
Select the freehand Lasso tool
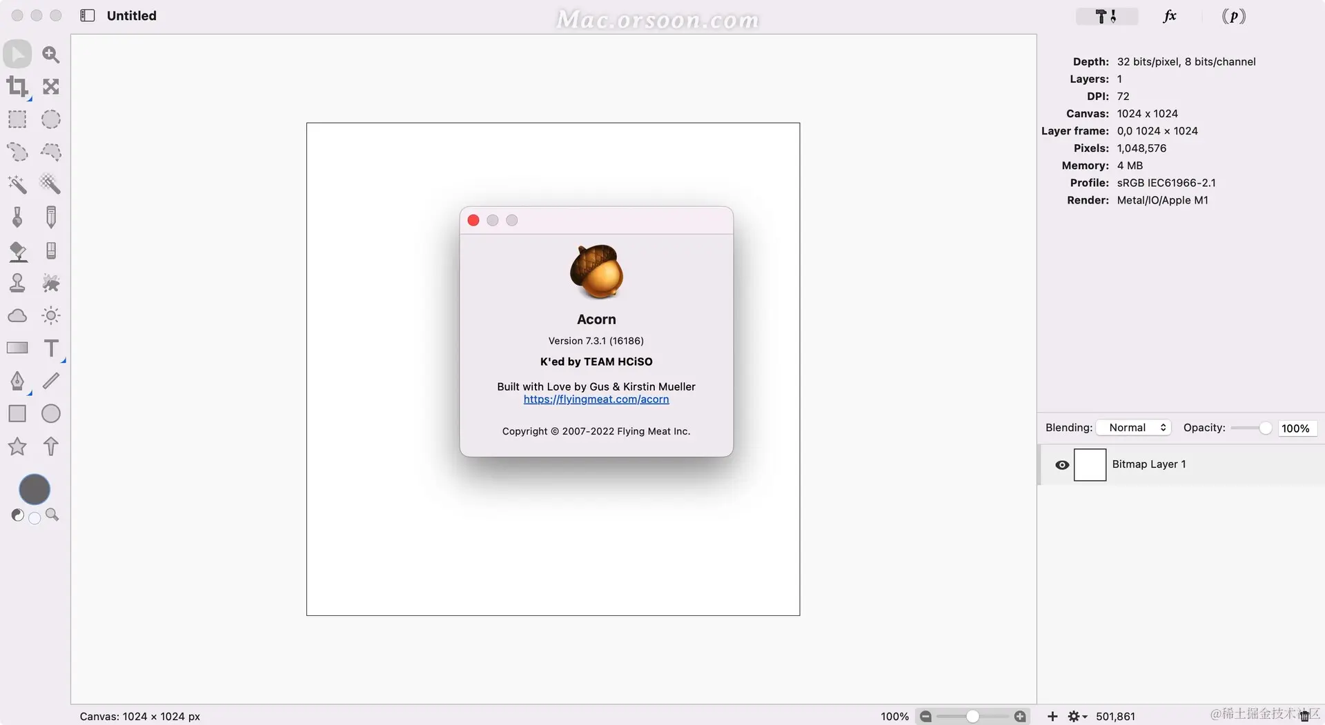pos(18,152)
